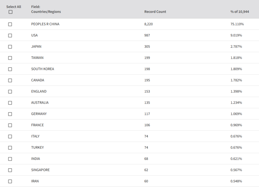The height and width of the screenshot is (187, 259).
Task: Select the CANADA checkbox
Action: point(10,81)
